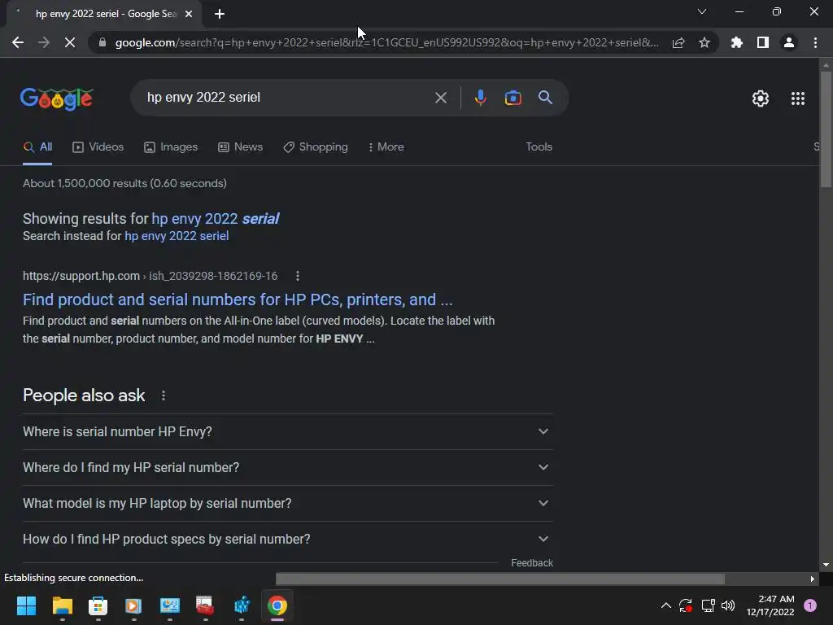Open Google quick settings gear

[x=761, y=98]
